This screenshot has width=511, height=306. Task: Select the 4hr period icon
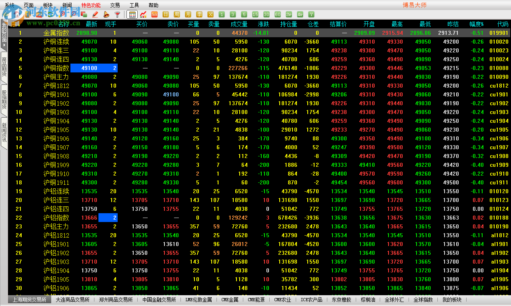[x=300, y=14]
